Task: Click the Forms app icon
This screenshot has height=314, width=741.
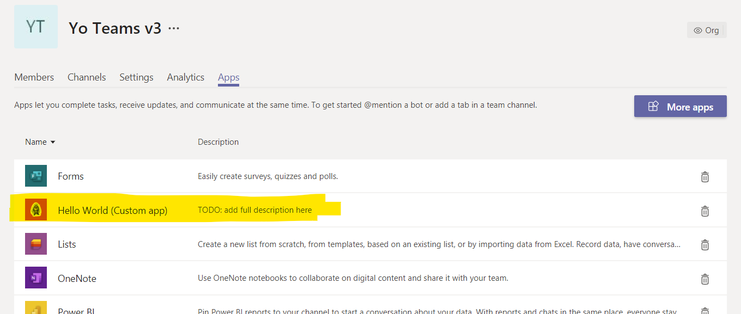Action: pyautogui.click(x=36, y=176)
